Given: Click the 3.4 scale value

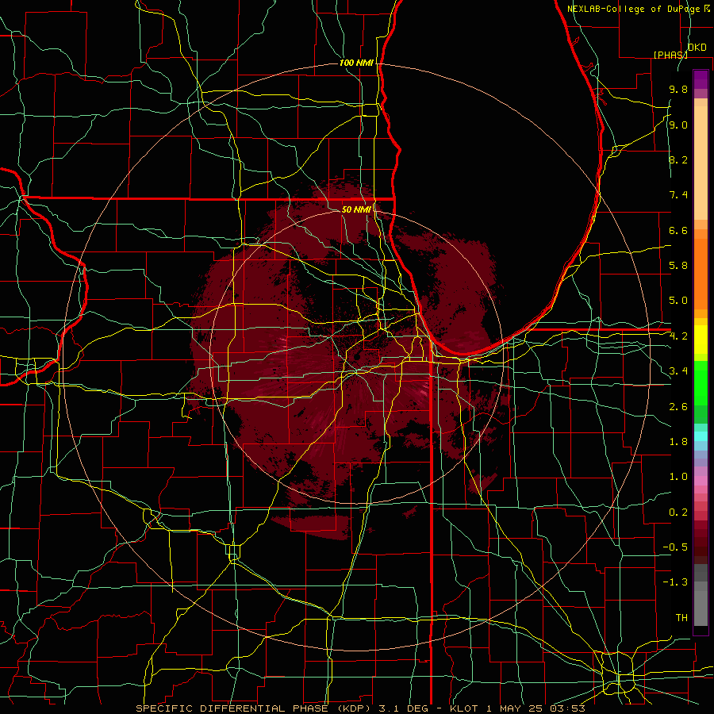Looking at the screenshot, I should [x=678, y=371].
